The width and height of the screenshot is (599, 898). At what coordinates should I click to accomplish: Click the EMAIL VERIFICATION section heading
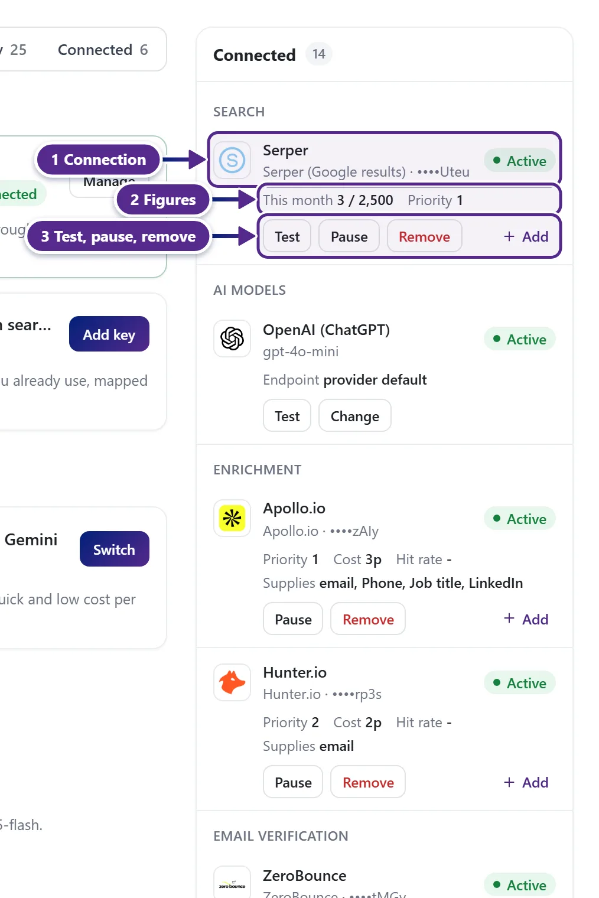coord(281,836)
